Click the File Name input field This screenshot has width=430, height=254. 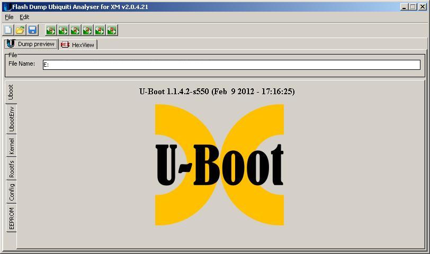tap(231, 65)
